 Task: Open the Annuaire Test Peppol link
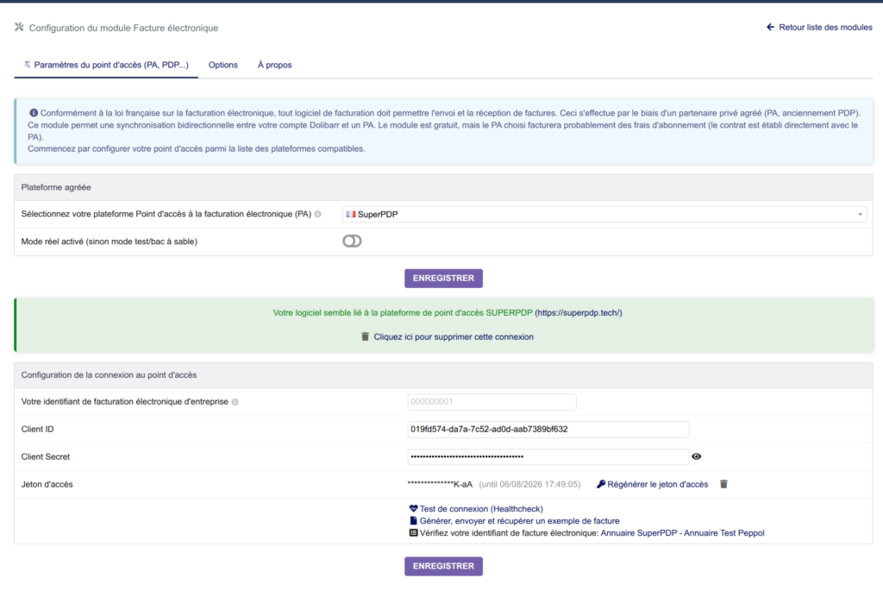point(724,533)
